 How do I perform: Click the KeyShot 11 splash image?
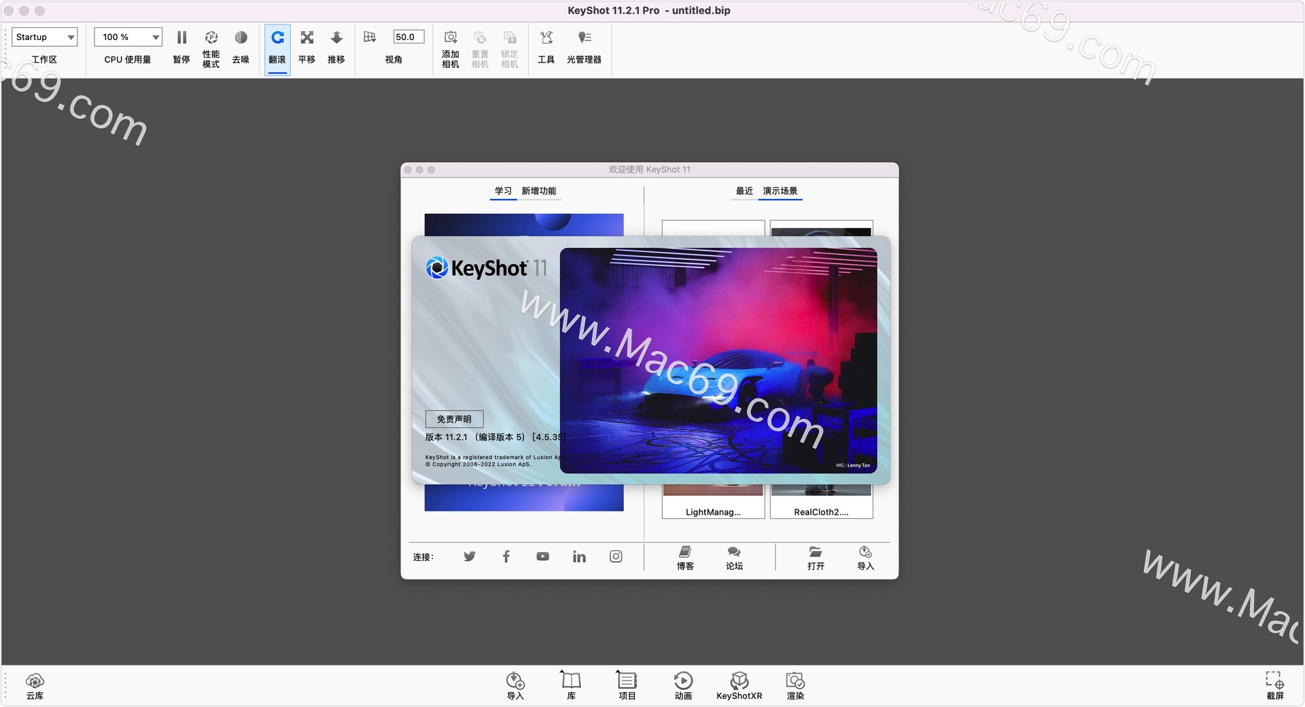718,361
